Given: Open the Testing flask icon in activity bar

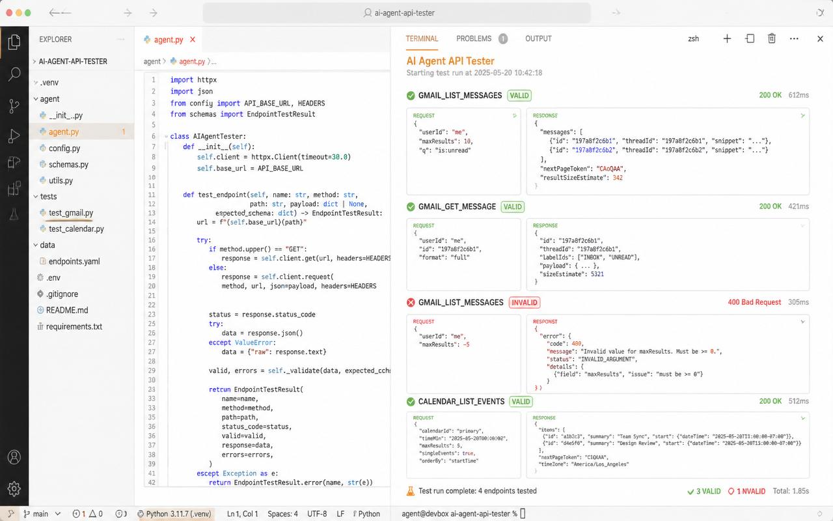Looking at the screenshot, I should (x=14, y=214).
